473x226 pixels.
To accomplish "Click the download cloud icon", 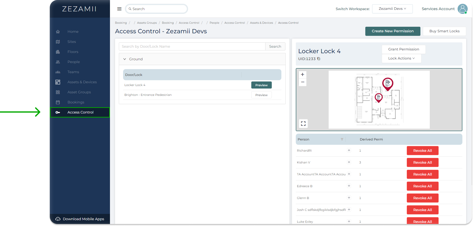I will (x=58, y=219).
